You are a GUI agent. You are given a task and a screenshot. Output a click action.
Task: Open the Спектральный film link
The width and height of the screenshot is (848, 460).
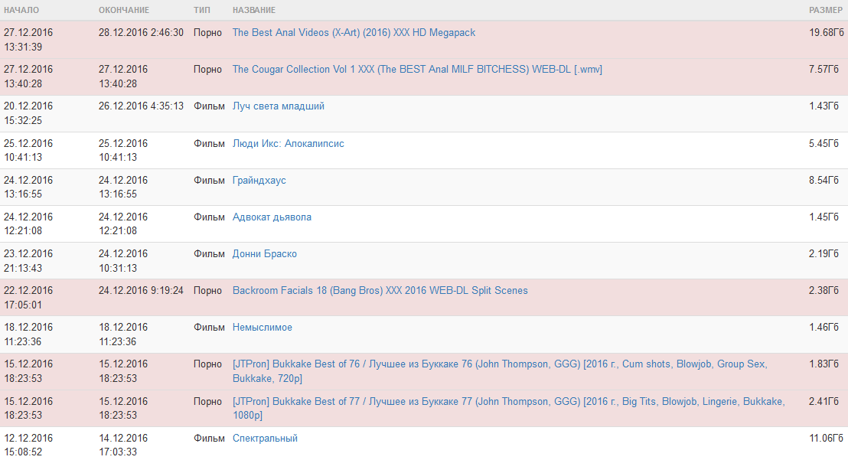click(265, 438)
